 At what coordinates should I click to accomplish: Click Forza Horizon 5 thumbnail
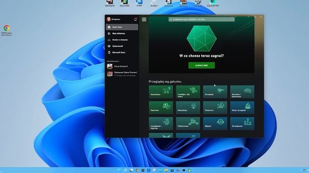[x=110, y=66]
